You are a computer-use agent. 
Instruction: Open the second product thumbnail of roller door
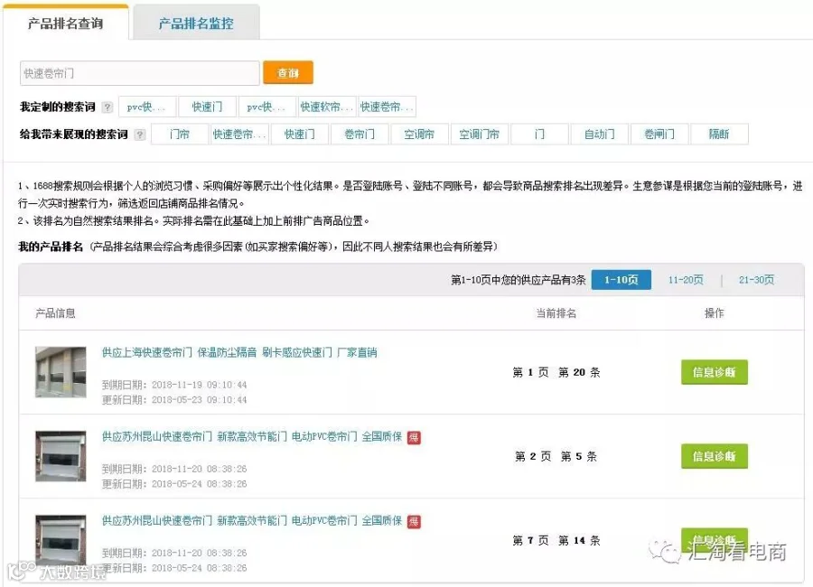pyautogui.click(x=61, y=456)
